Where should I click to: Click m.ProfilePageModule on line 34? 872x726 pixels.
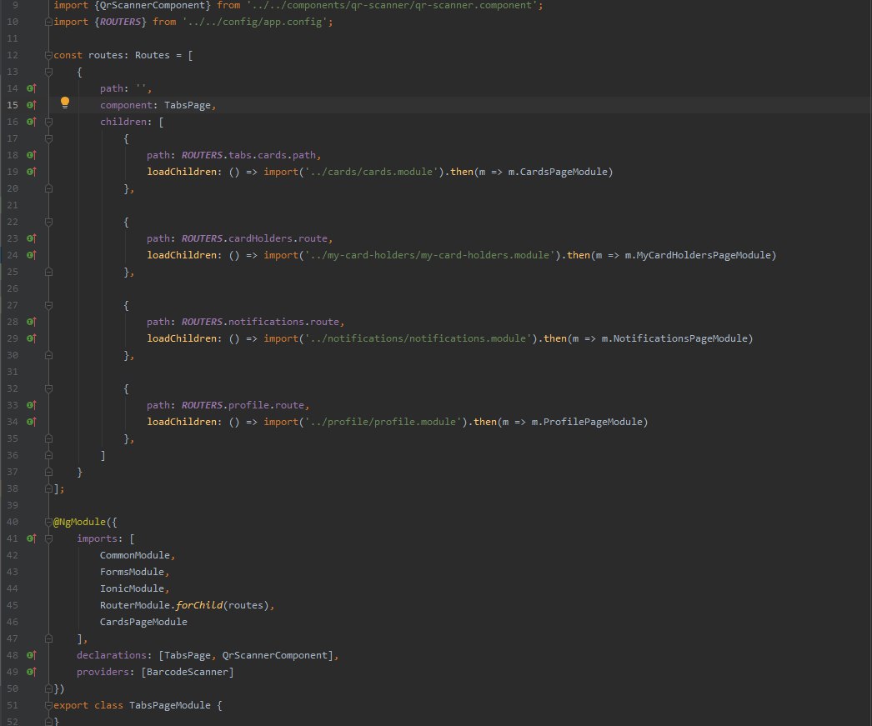tap(587, 422)
